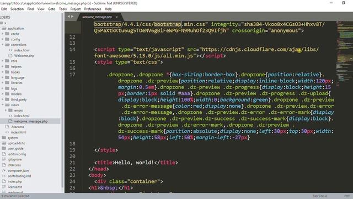353x199 pixels.
Task: Open .gitignore in sidebar
Action: point(15,160)
